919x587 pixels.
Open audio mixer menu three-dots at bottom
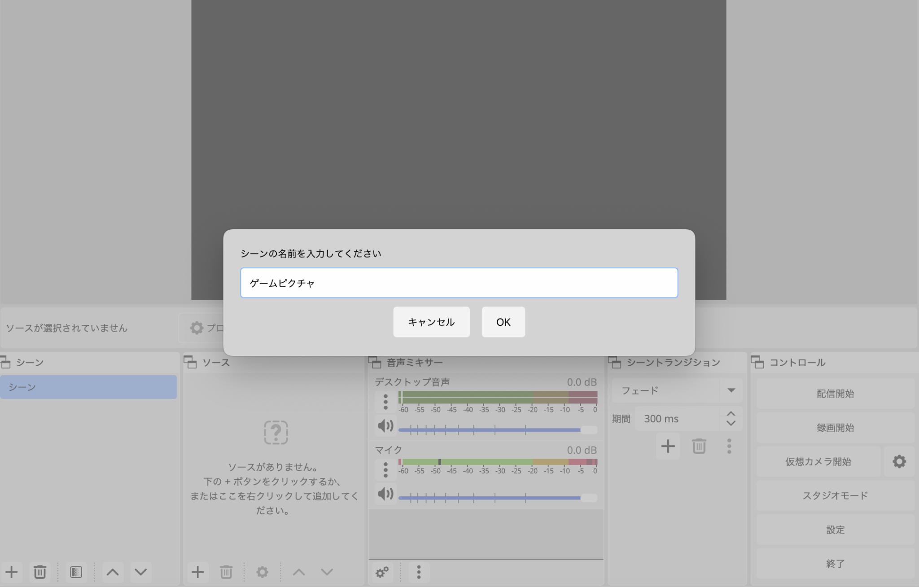419,572
